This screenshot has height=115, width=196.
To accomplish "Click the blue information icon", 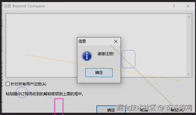I will (x=87, y=56).
